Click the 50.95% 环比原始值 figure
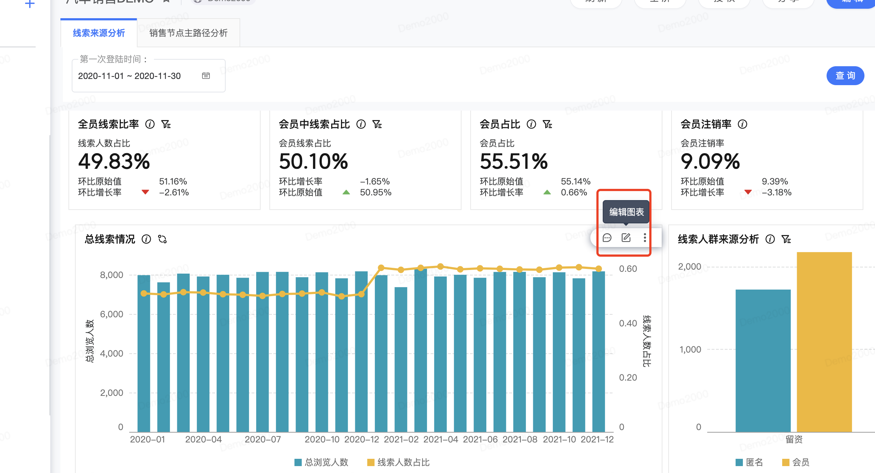Image resolution: width=875 pixels, height=473 pixels. click(x=376, y=192)
